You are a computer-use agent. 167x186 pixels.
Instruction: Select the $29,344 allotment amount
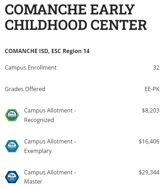(149, 172)
